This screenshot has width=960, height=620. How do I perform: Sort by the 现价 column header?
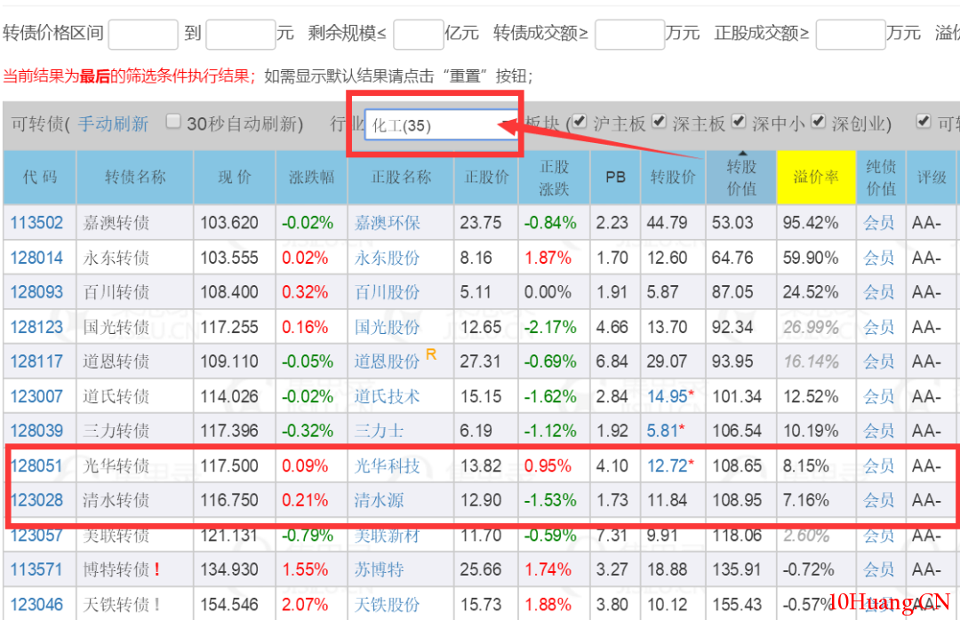[x=235, y=178]
